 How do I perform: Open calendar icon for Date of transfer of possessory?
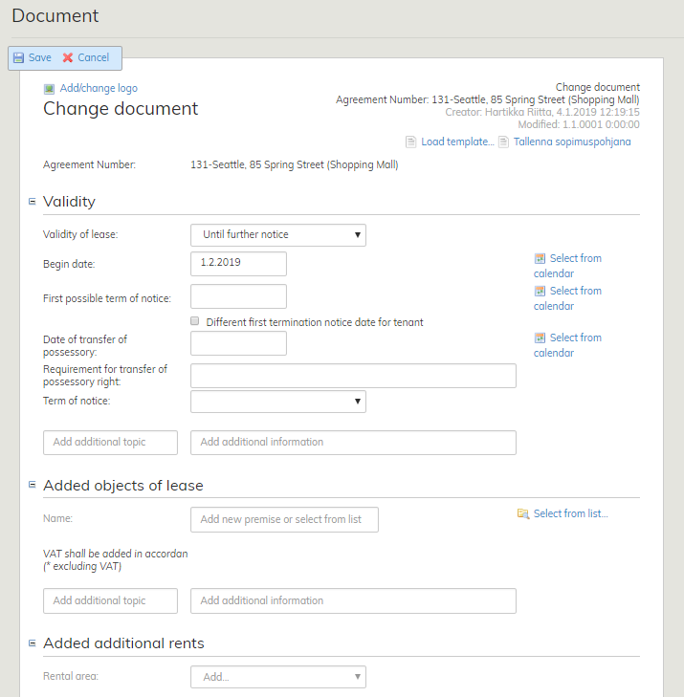pyautogui.click(x=540, y=338)
